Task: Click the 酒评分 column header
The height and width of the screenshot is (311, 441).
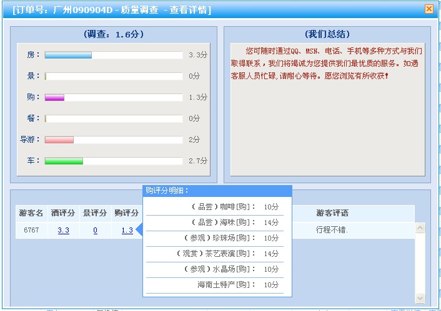Action: click(64, 213)
